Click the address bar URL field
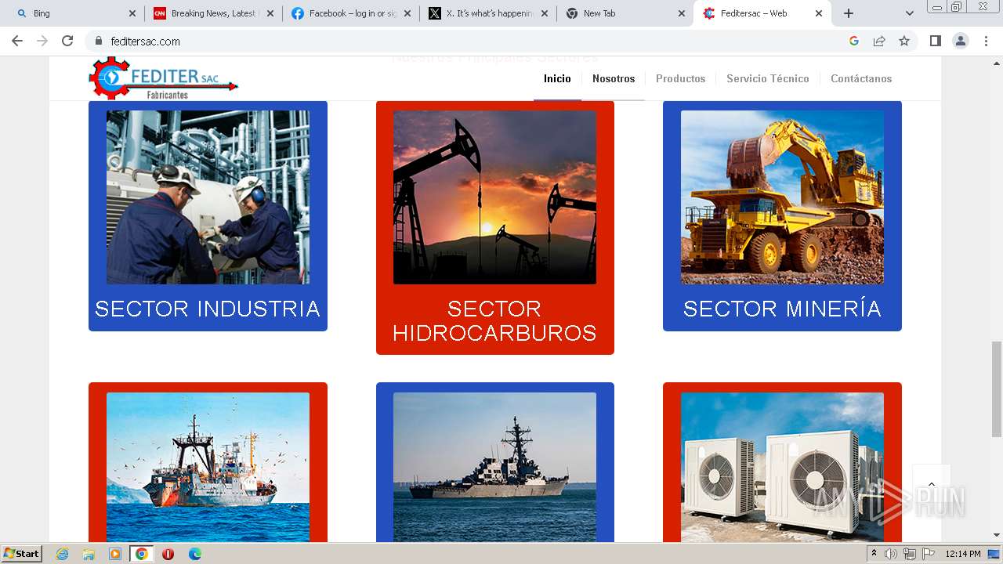This screenshot has height=564, width=1003. (470, 41)
